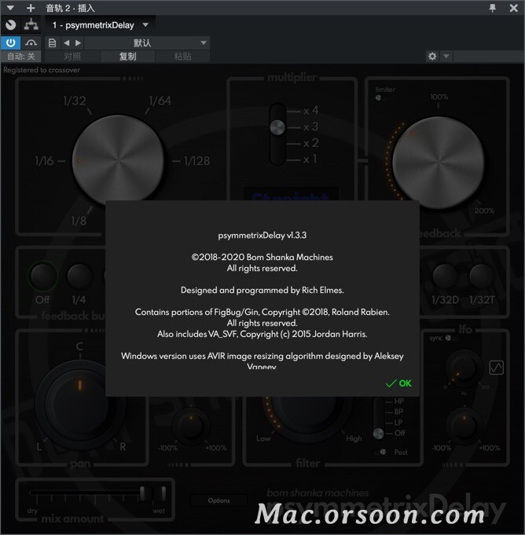Select the 1/32D feedback bucket button

click(445, 276)
